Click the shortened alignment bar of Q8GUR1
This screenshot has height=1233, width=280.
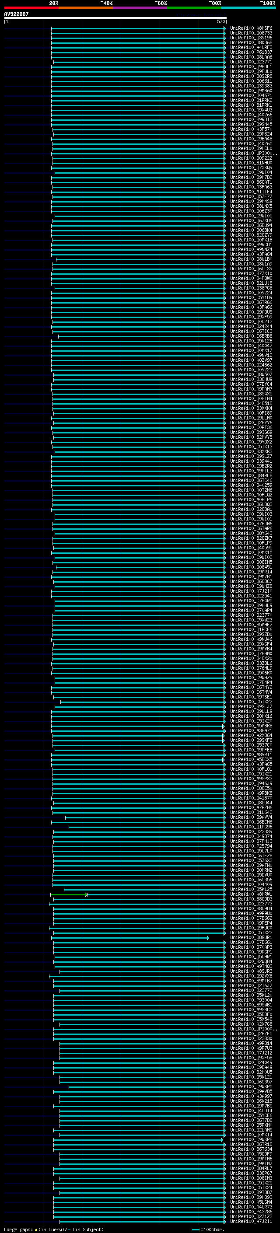131,938
